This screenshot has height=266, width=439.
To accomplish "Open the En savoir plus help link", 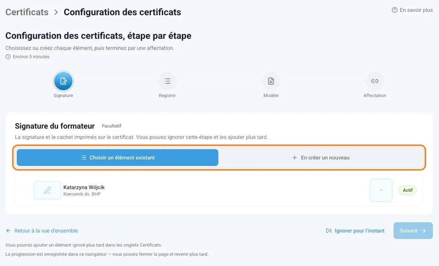I will [416, 10].
